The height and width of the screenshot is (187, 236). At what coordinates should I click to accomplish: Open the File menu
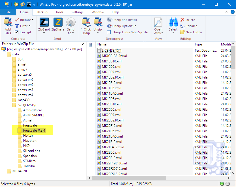[x=8, y=12]
